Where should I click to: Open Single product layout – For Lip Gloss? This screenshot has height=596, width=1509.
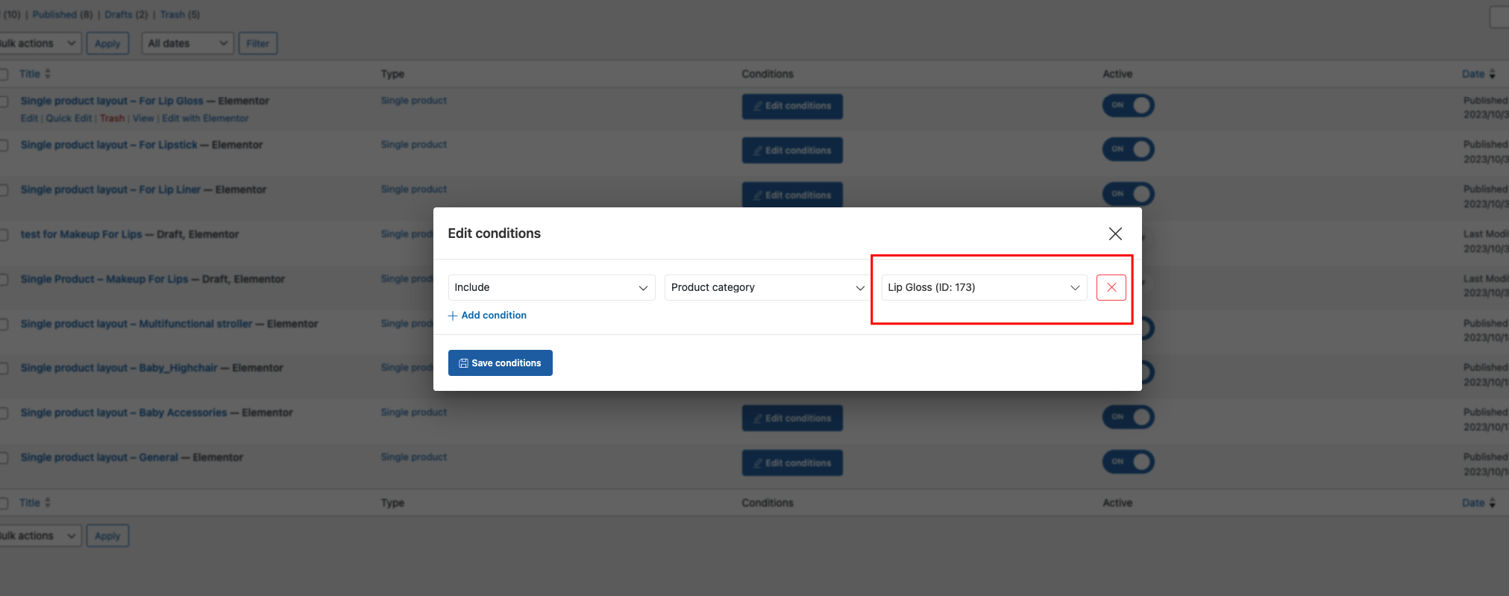pos(112,101)
